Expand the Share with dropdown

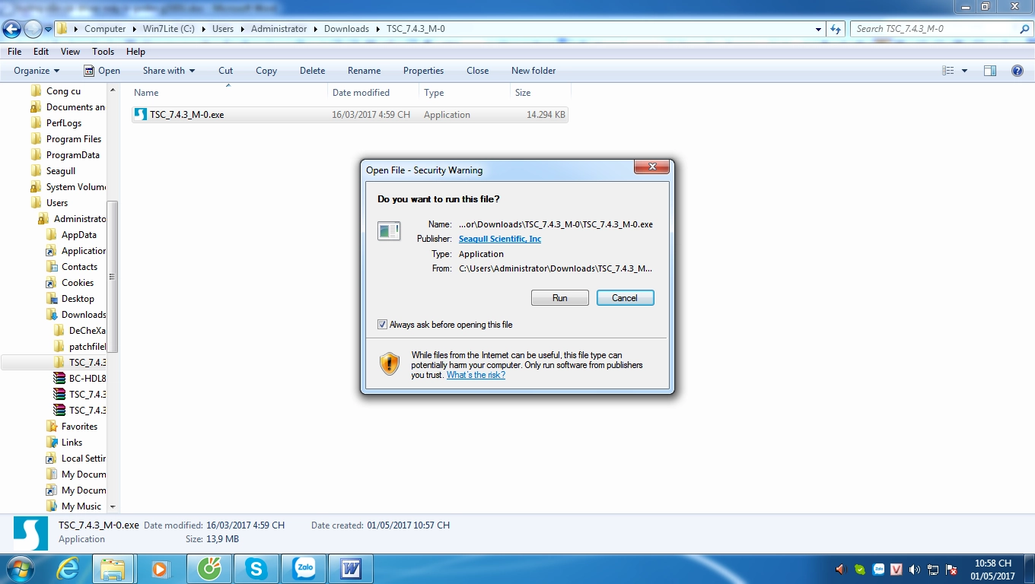(x=169, y=71)
